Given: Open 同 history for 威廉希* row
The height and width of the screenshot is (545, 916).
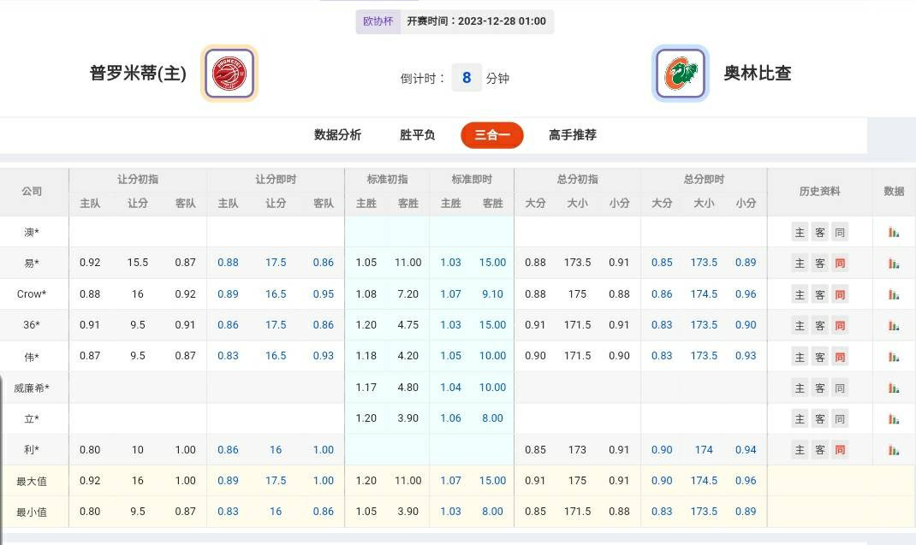Looking at the screenshot, I should click(x=840, y=388).
